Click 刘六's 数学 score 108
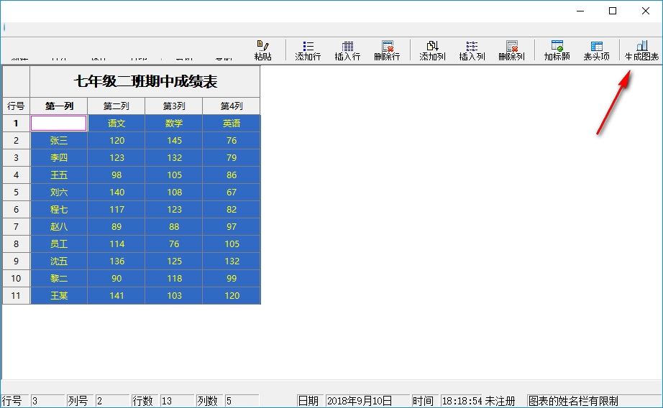The width and height of the screenshot is (663, 408). [174, 193]
